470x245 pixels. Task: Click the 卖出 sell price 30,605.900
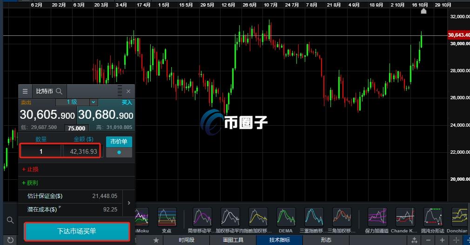(47, 115)
